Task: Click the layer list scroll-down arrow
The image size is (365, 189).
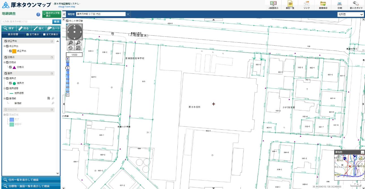Action: [58, 174]
